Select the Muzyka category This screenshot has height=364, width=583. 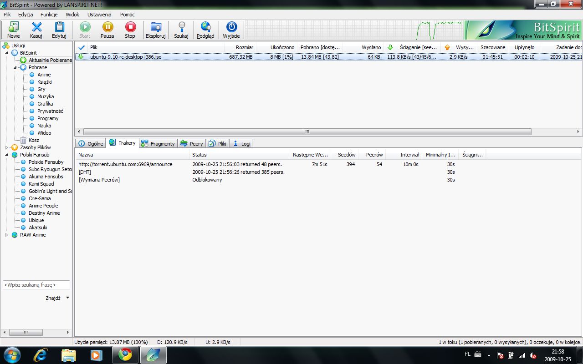click(x=46, y=96)
